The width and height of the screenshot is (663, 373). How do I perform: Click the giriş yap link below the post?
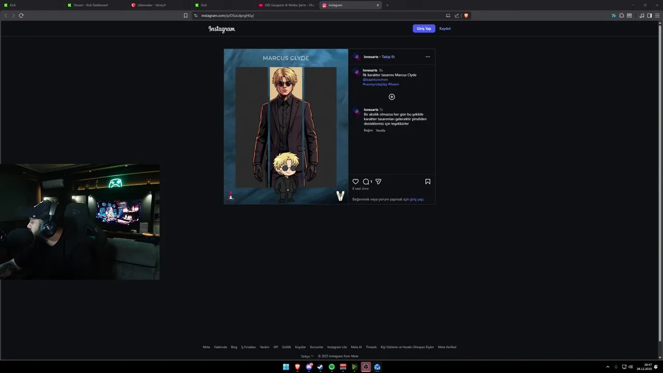416,199
